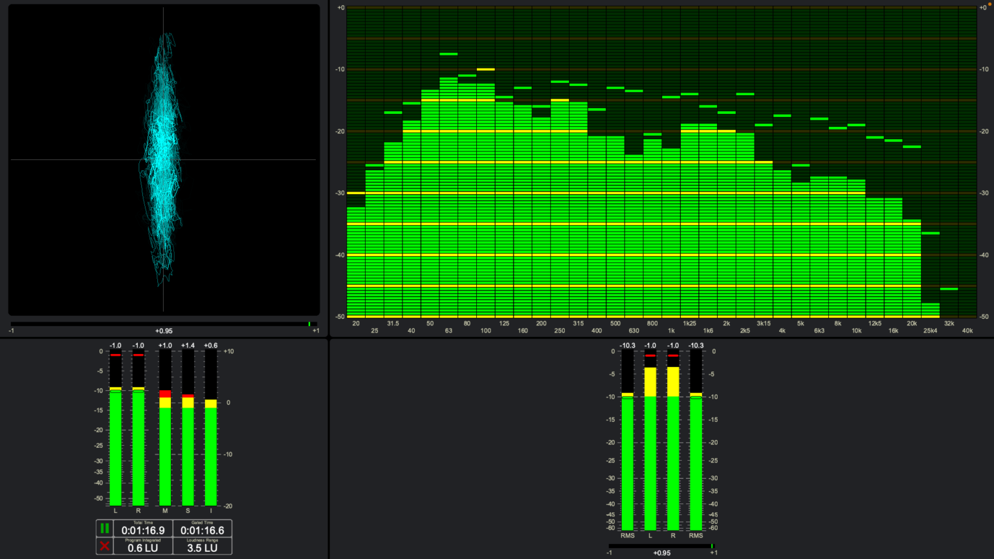
Task: Select the Program Integrated LU value
Action: (143, 547)
